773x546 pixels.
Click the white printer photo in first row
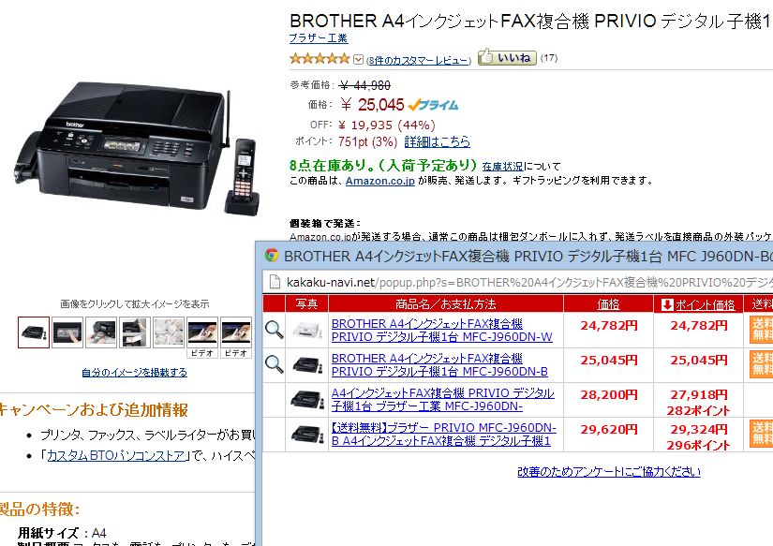(x=306, y=330)
